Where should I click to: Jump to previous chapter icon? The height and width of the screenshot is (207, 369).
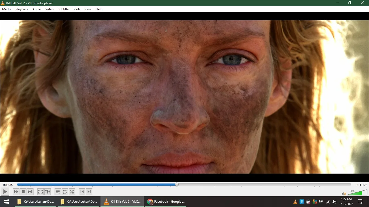click(x=82, y=192)
